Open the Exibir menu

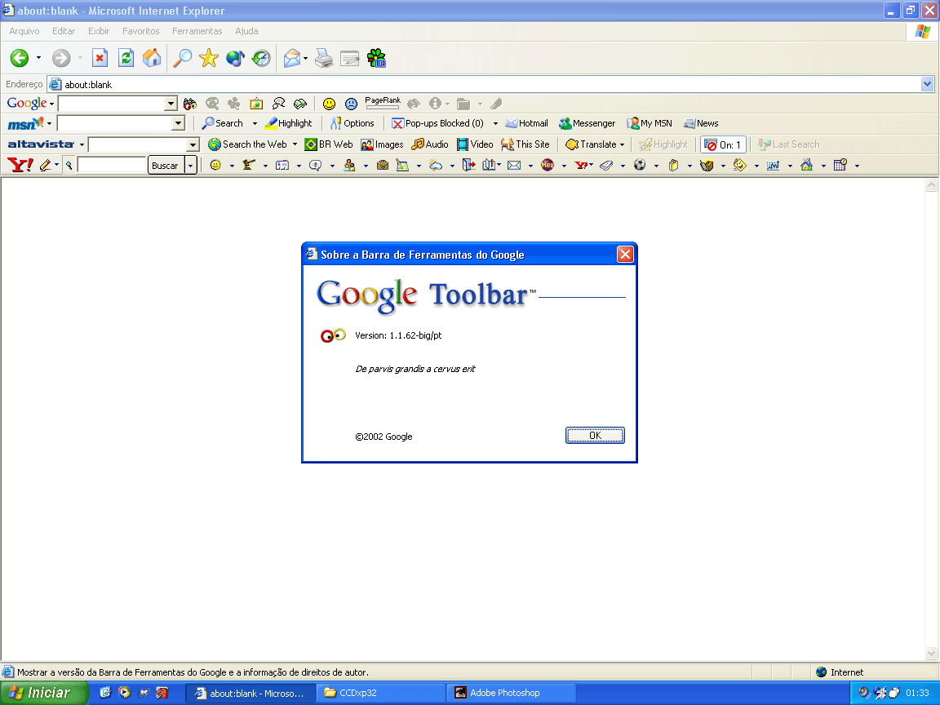point(98,31)
